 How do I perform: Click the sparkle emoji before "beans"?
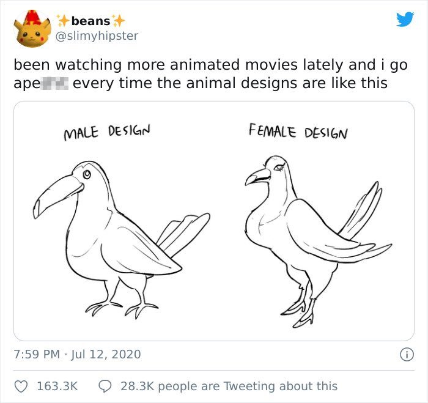click(x=62, y=21)
